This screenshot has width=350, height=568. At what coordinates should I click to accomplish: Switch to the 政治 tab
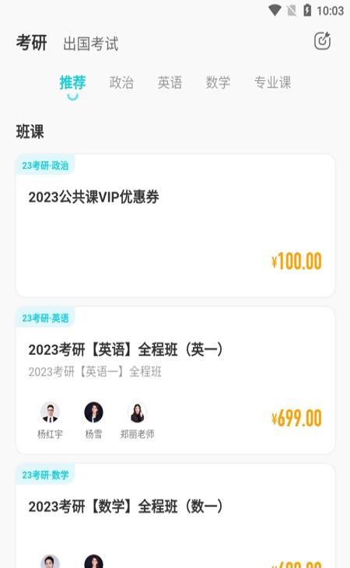[x=121, y=82]
